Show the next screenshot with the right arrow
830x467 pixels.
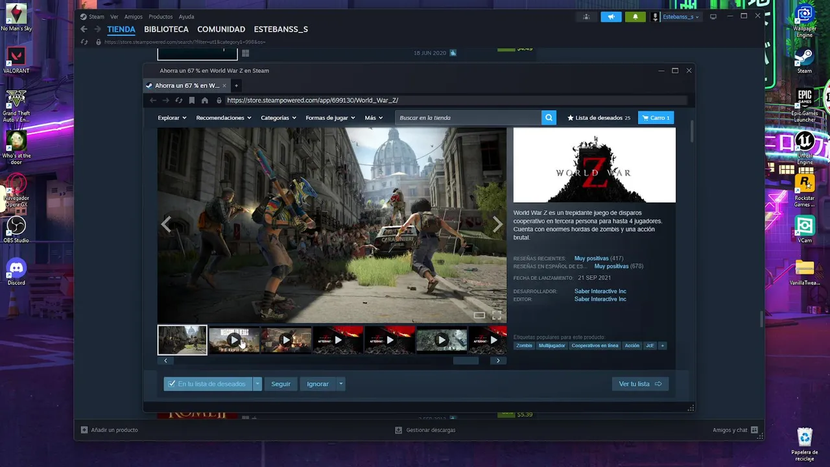click(x=497, y=224)
